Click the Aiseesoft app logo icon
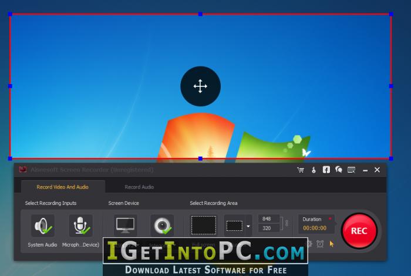 [23, 170]
